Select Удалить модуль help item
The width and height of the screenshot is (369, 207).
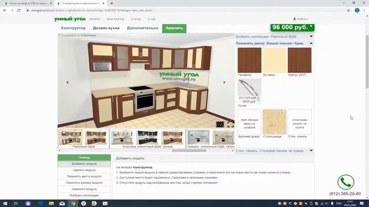[84, 170]
